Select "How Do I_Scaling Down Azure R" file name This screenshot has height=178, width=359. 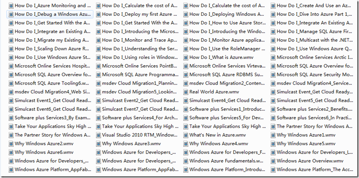point(52,49)
